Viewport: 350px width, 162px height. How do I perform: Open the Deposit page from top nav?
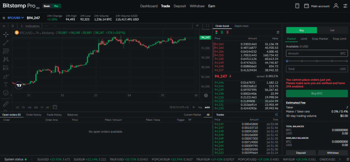[x=180, y=6]
